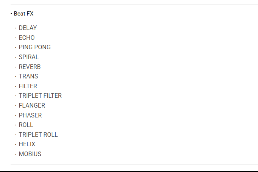Click the HELIX effect text
The width and height of the screenshot is (258, 172).
point(27,144)
